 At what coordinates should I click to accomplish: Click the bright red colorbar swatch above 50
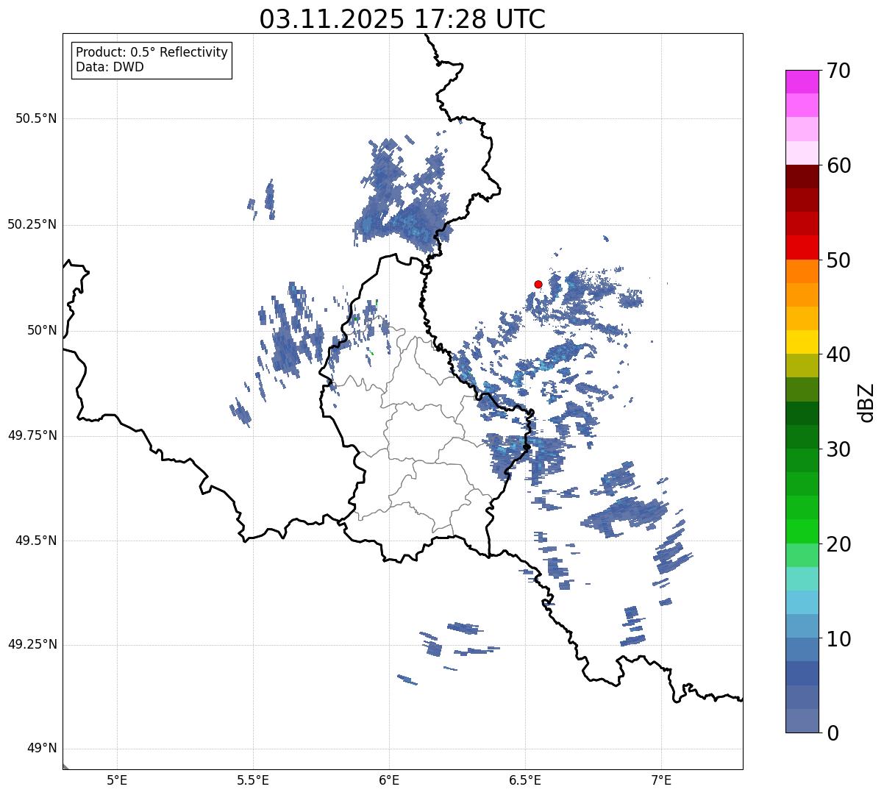point(802,248)
